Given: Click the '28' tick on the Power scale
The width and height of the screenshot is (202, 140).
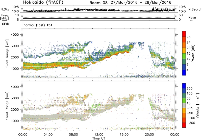Looking at the screenshot, I should tap(188, 37).
